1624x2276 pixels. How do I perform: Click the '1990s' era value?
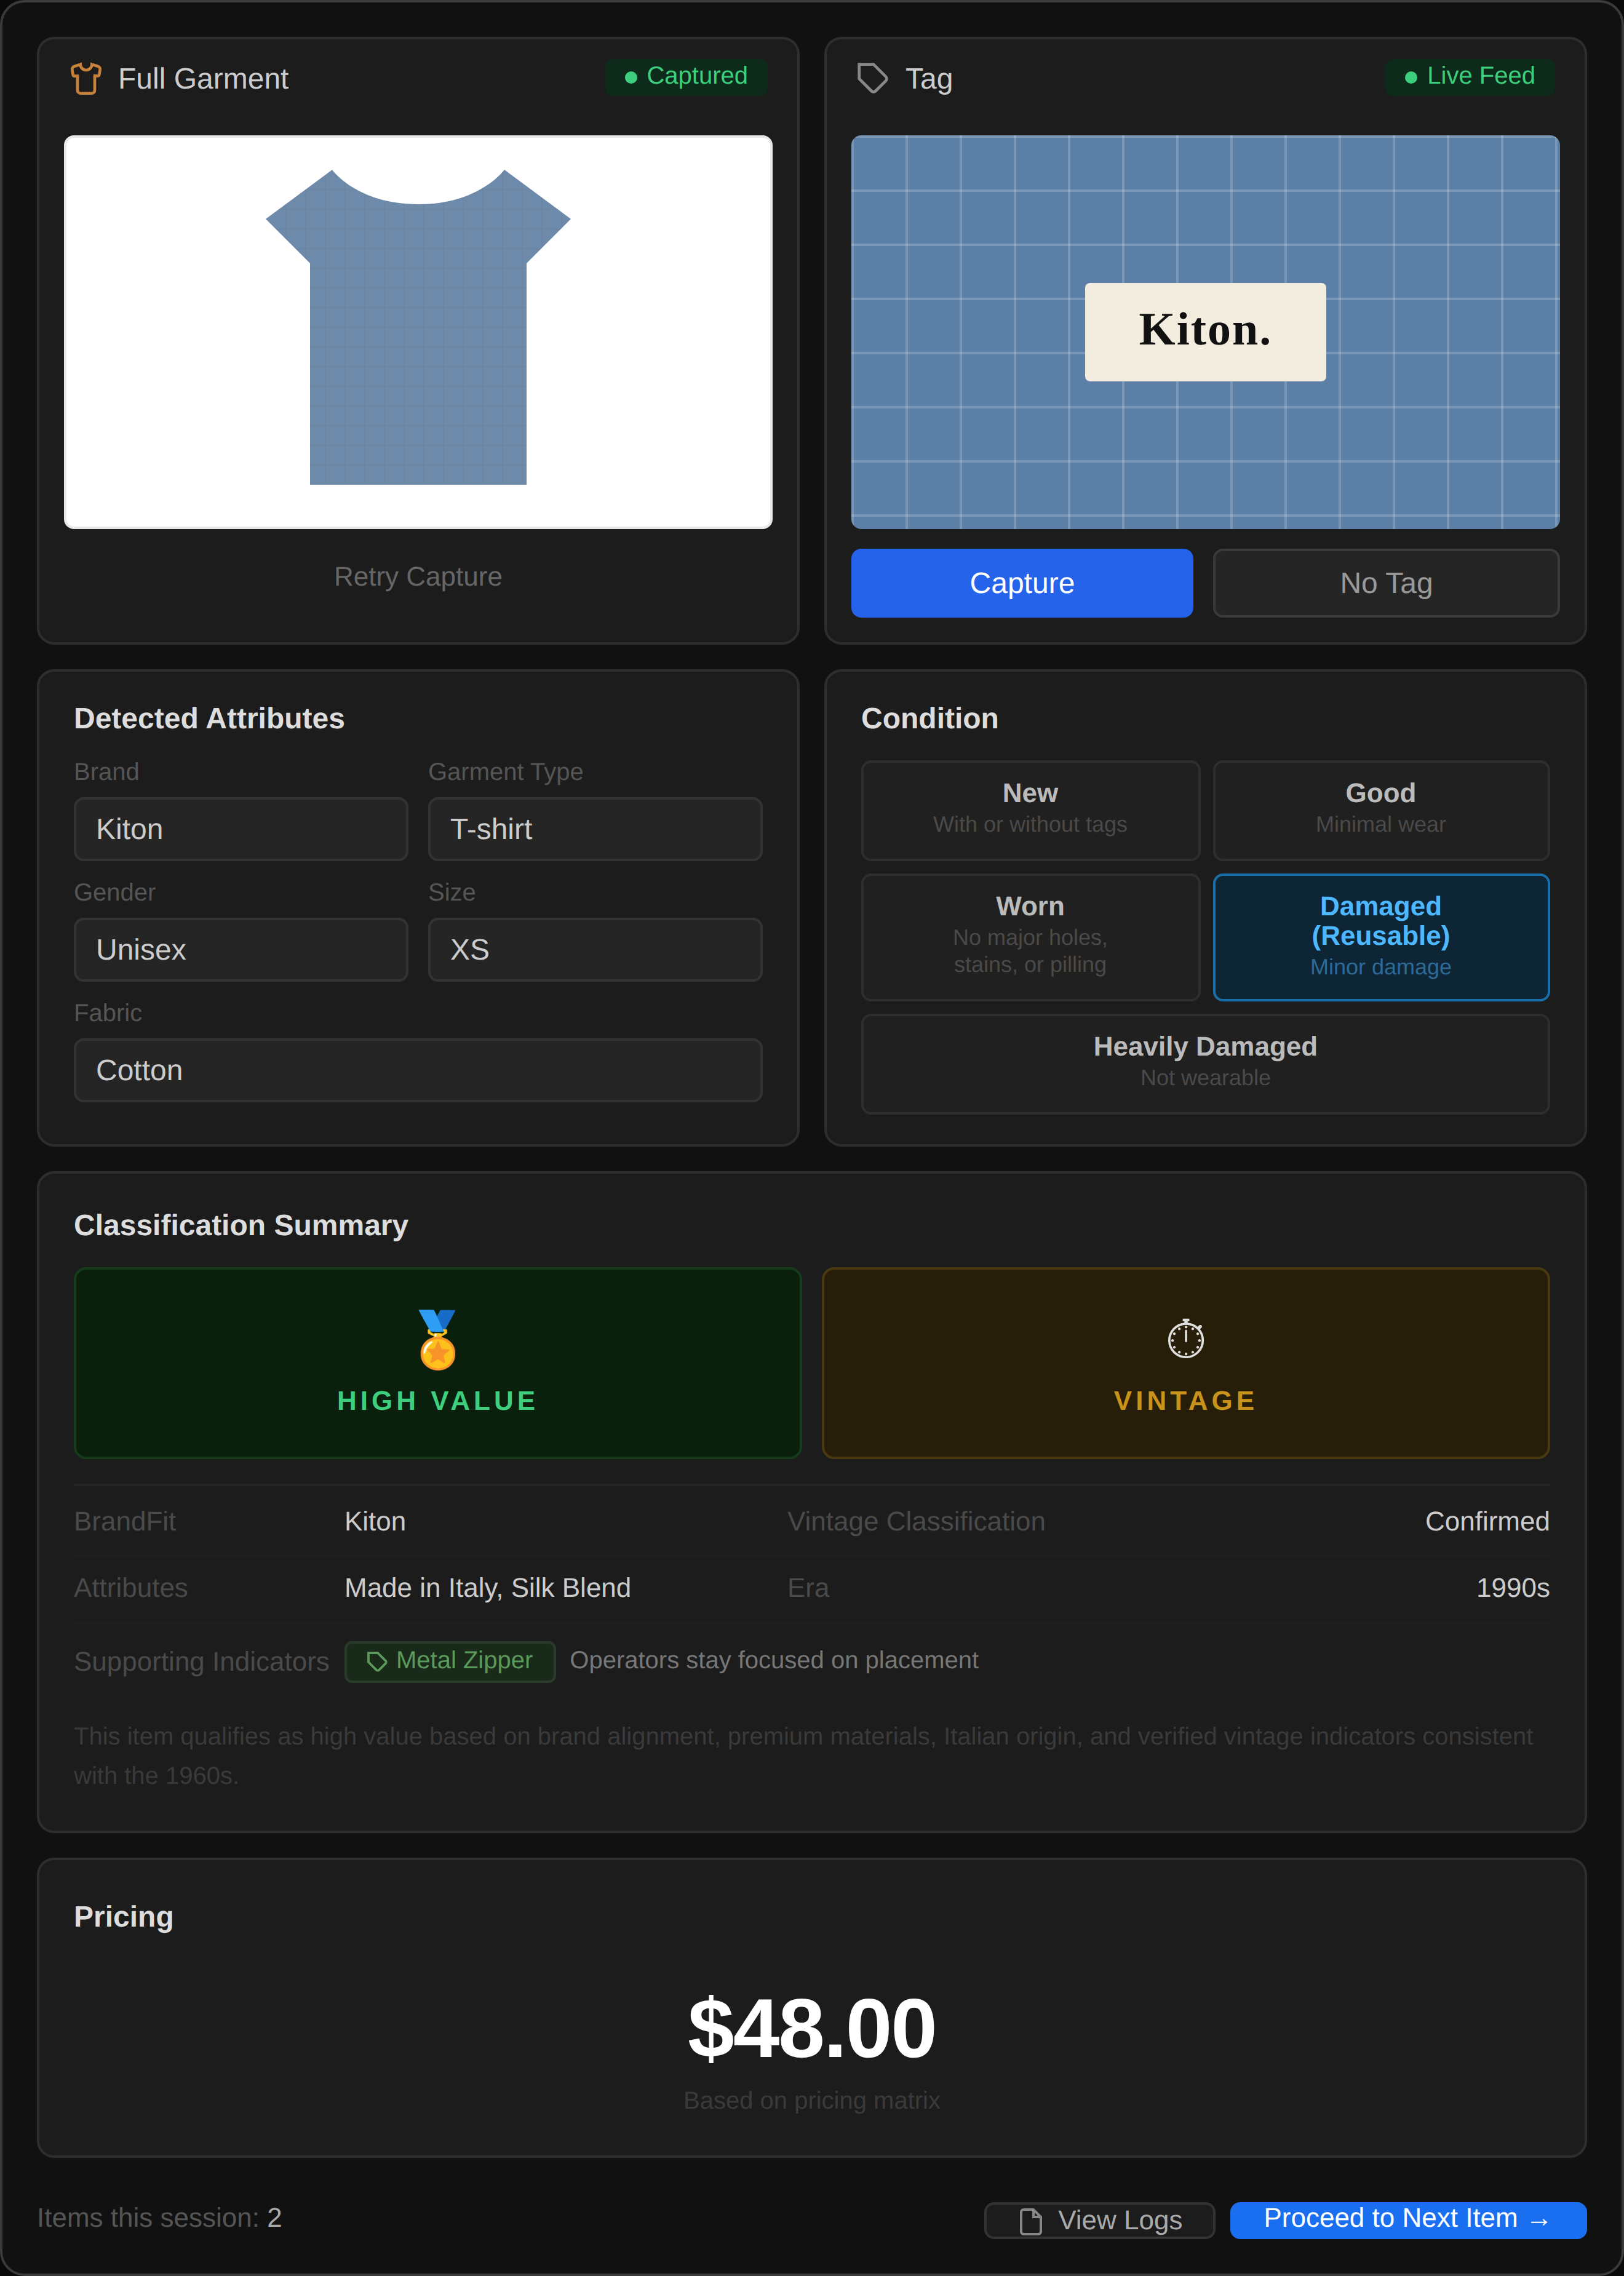[1512, 1588]
